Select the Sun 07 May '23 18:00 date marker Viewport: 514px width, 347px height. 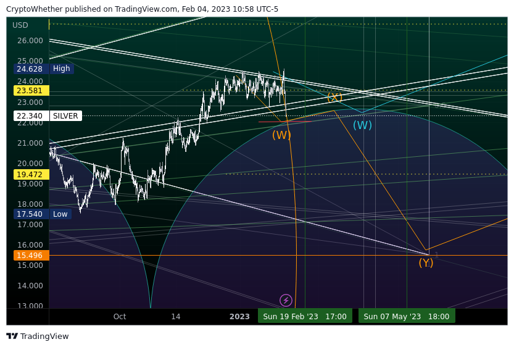[x=407, y=317]
